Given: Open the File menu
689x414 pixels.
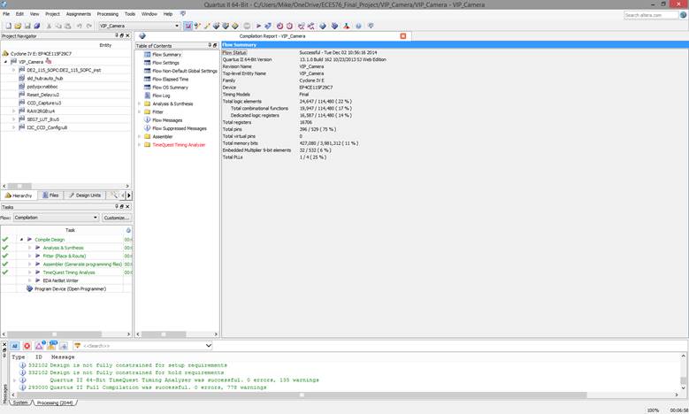Looking at the screenshot, I should coord(6,14).
